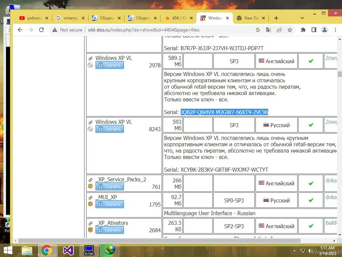Click the open box icon for _XP_Ativators
The width and height of the screenshot is (342, 257).
[90, 230]
